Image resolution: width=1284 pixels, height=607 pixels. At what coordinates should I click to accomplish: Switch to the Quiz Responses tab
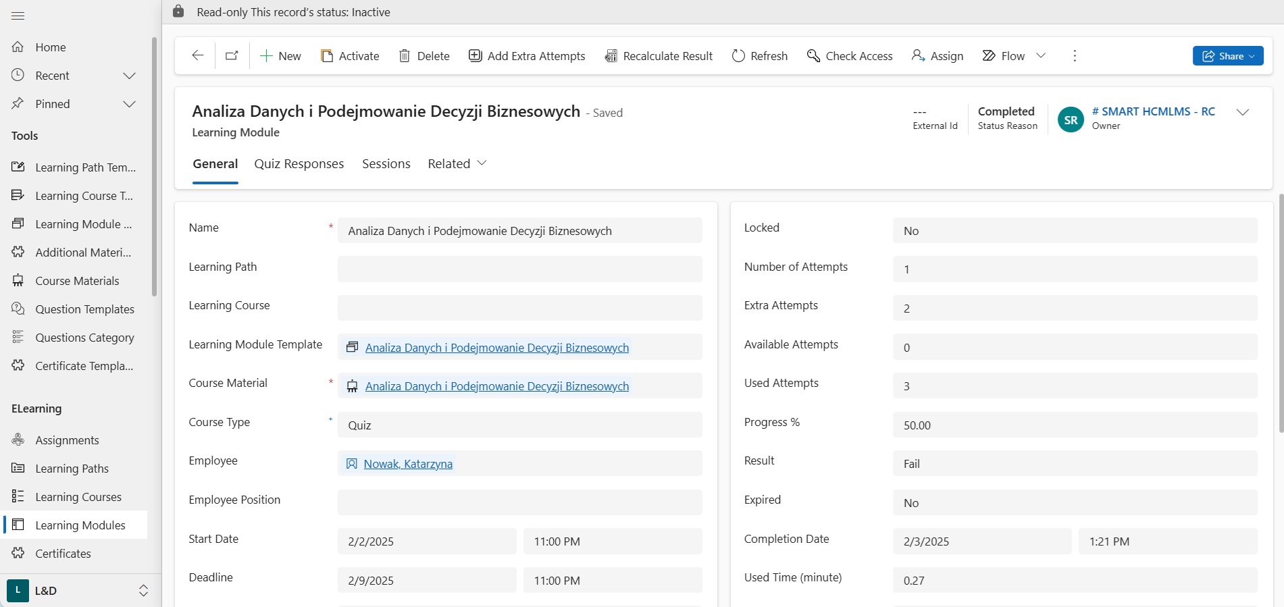[x=299, y=164]
